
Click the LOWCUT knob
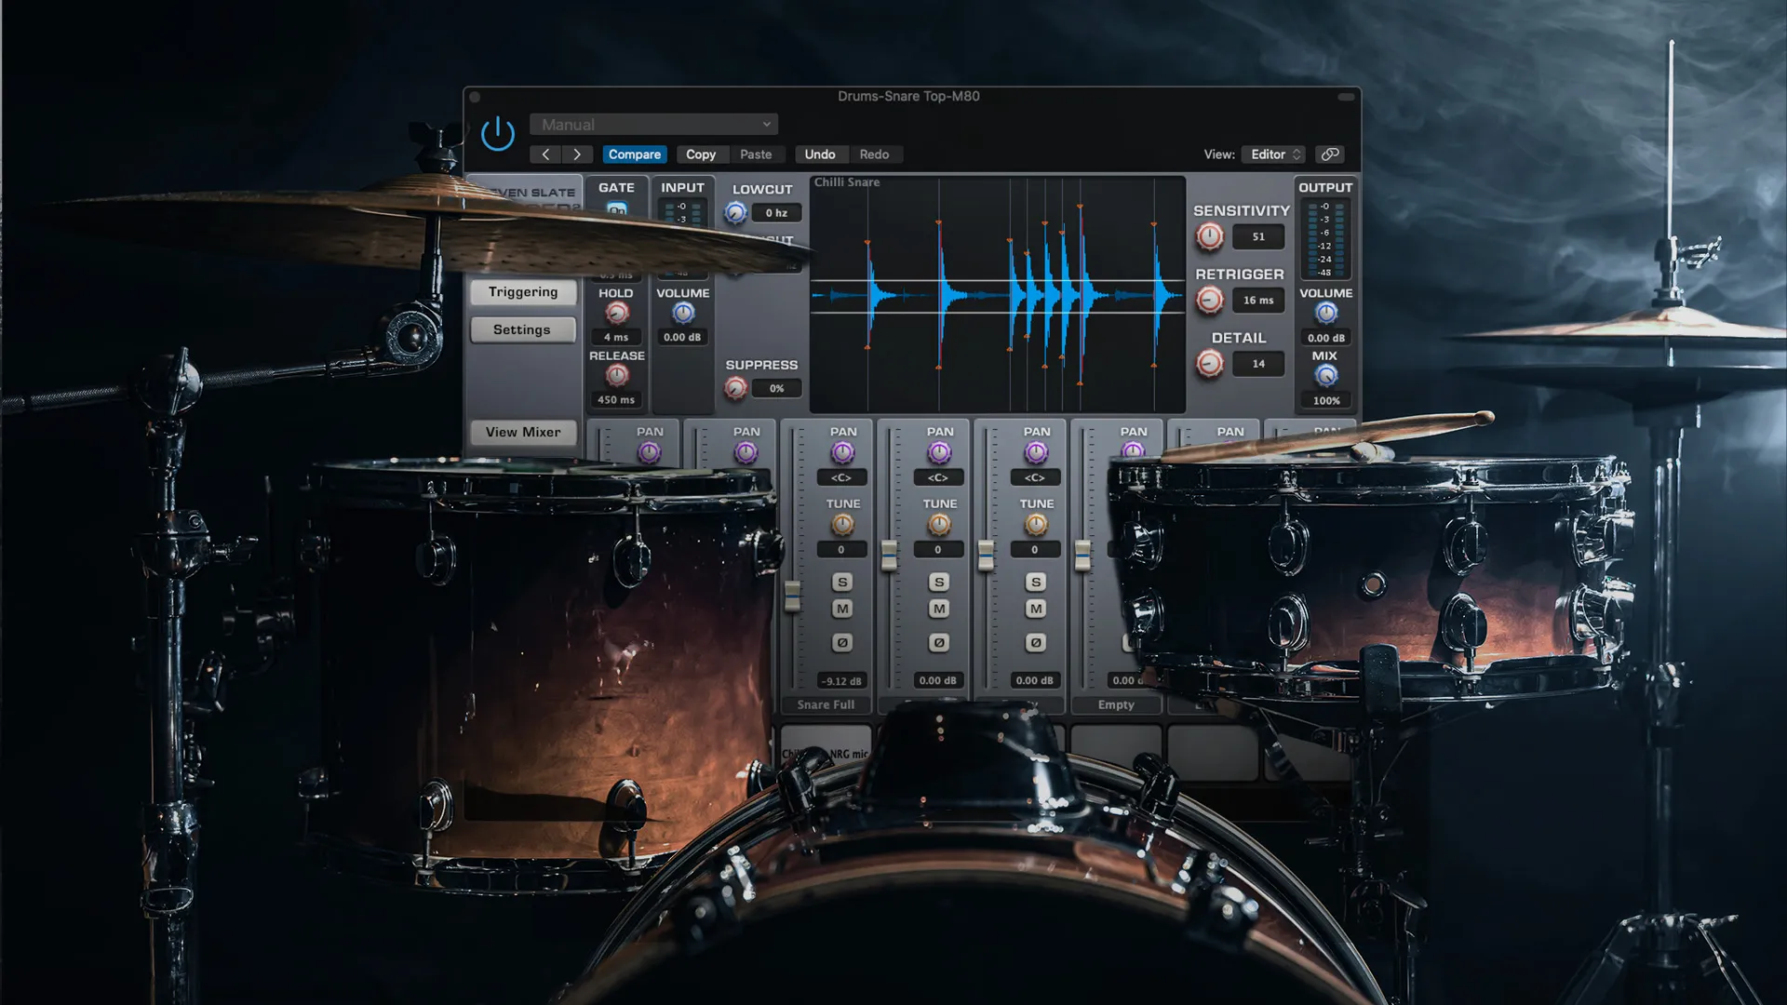click(735, 213)
